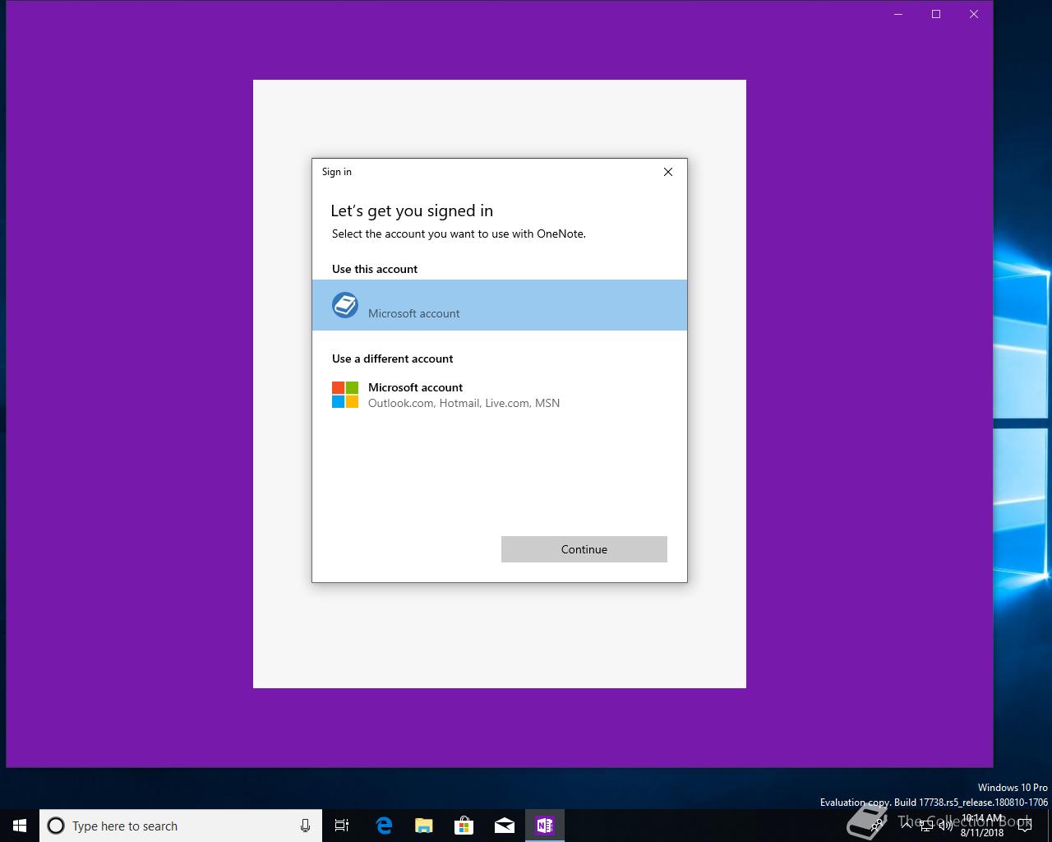Select the highlighted account under Use this account
The height and width of the screenshot is (842, 1052).
(500, 305)
